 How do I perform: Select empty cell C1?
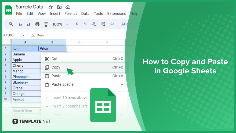tap(79, 49)
